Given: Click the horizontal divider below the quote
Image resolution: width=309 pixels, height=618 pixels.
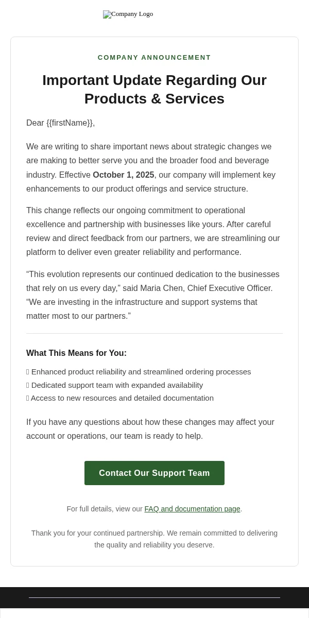Looking at the screenshot, I should [154, 333].
